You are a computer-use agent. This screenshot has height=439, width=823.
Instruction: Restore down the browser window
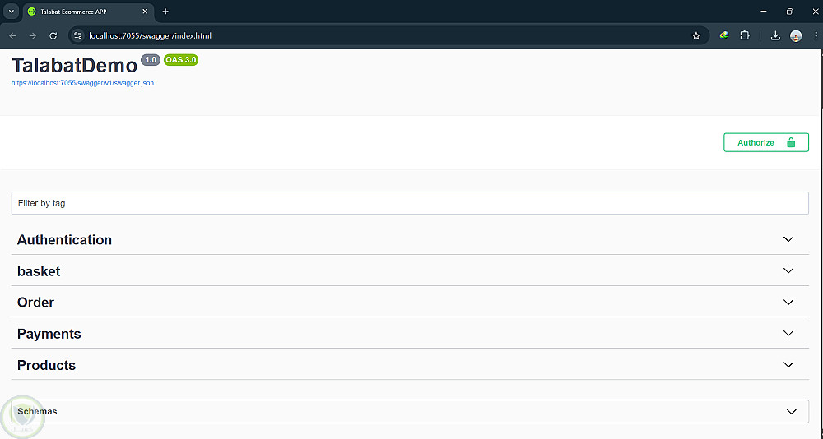789,12
